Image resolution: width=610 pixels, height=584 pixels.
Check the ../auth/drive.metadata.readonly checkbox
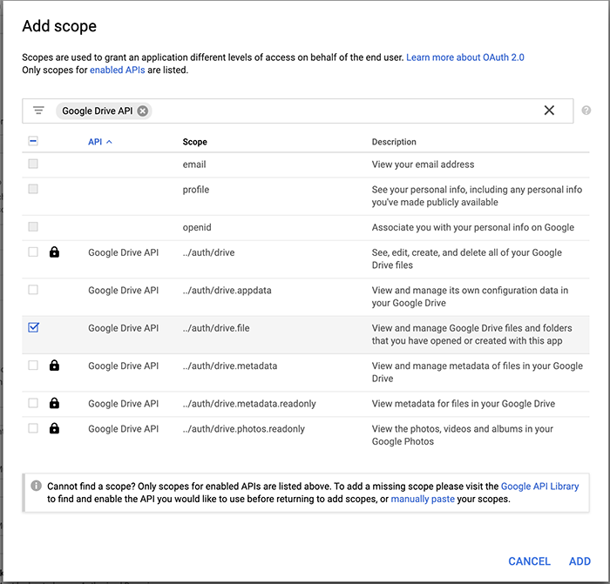(x=33, y=403)
